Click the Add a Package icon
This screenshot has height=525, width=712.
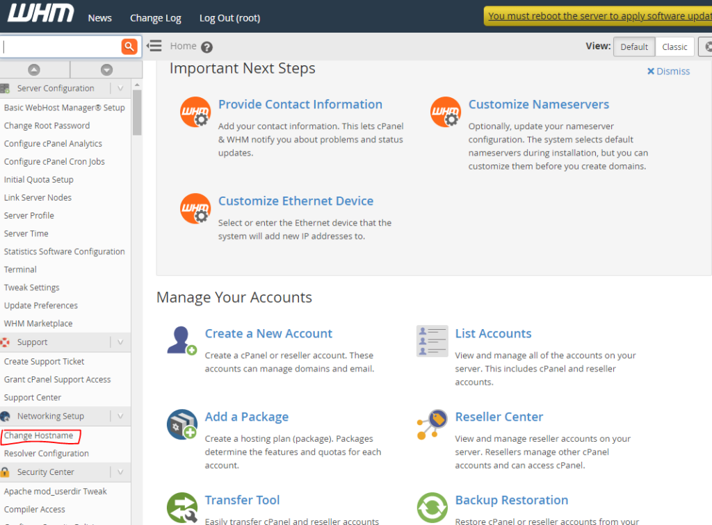[182, 424]
